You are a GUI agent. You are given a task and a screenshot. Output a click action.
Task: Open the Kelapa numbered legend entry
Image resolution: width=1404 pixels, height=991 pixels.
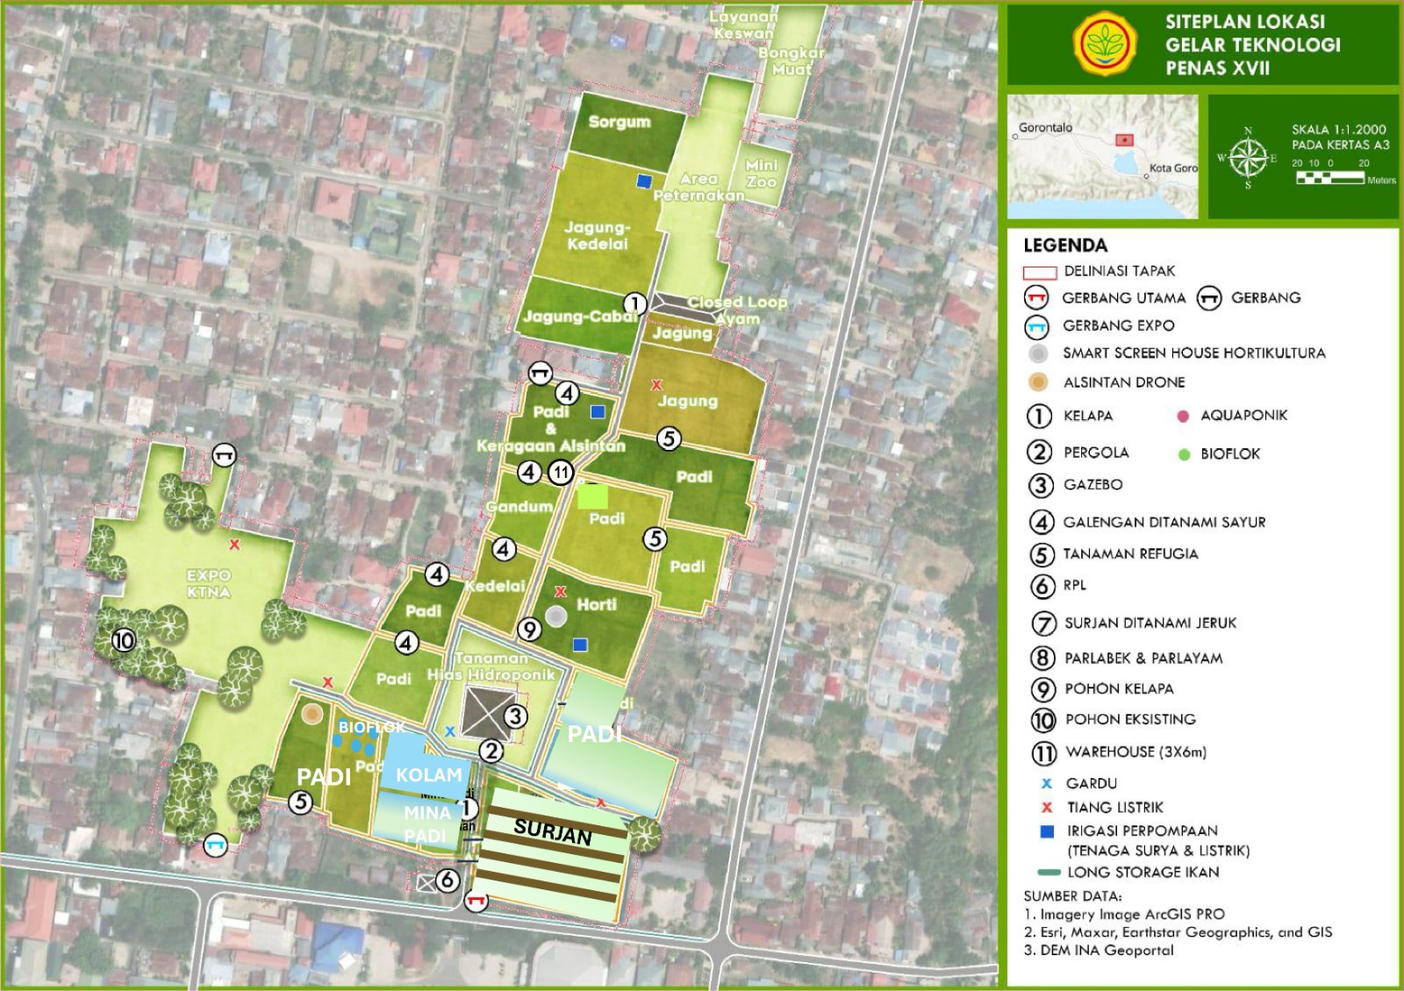point(1041,417)
